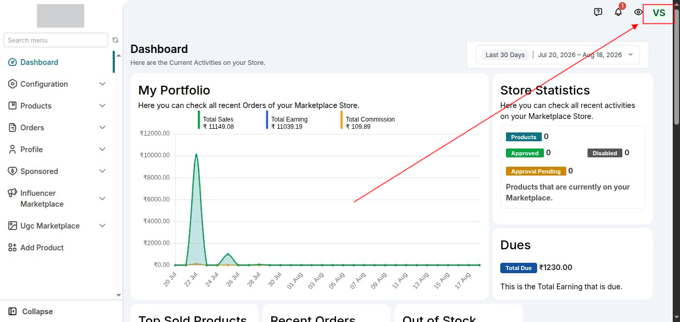Expand the Products menu chevron
The image size is (680, 322).
[x=102, y=106]
